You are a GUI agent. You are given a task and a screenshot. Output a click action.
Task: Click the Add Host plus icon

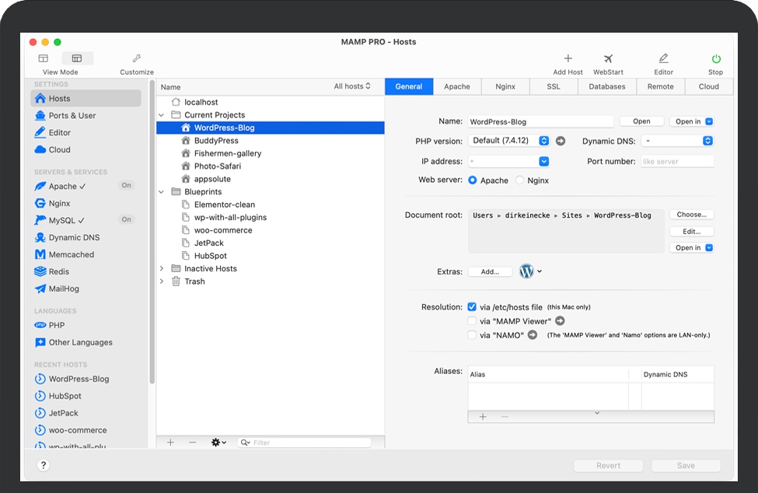pyautogui.click(x=568, y=59)
